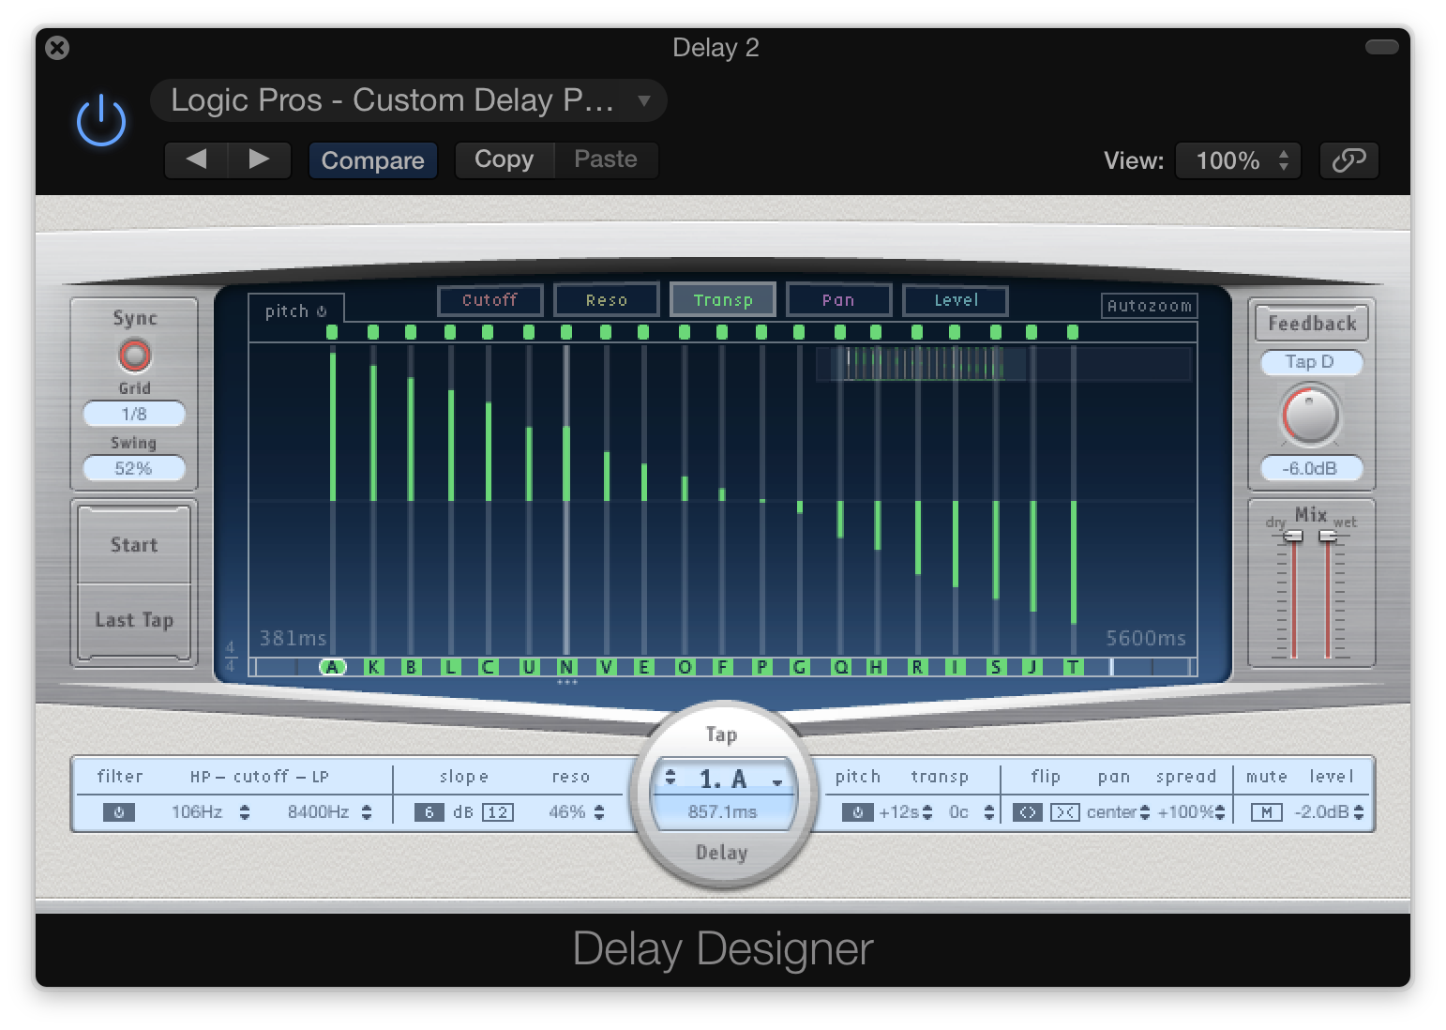Switch to the Transp view tab

[x=722, y=299]
